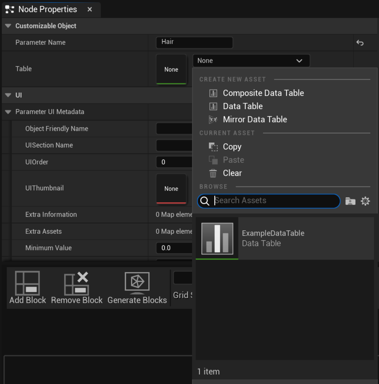
Task: Click the Search Assets field
Action: (x=269, y=201)
